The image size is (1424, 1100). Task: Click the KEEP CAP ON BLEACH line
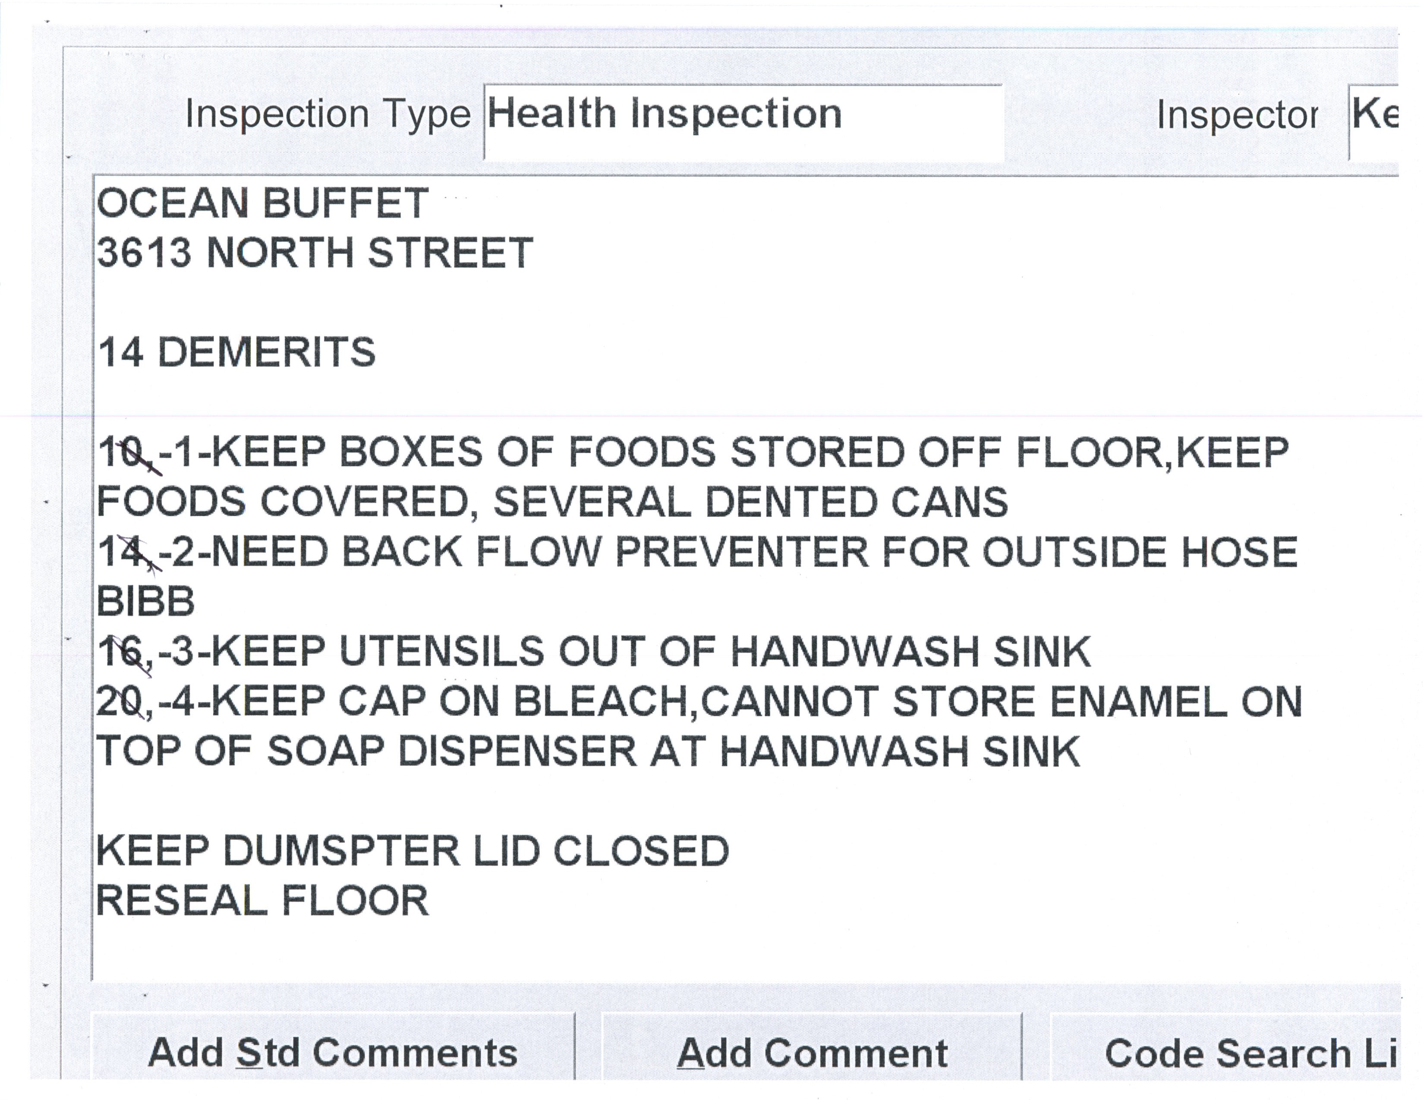coord(698,702)
